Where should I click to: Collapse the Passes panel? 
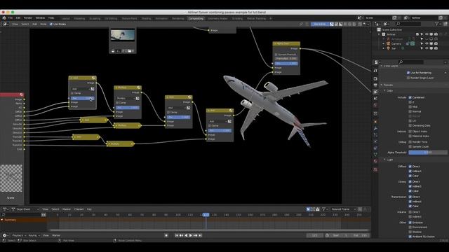pos(387,85)
